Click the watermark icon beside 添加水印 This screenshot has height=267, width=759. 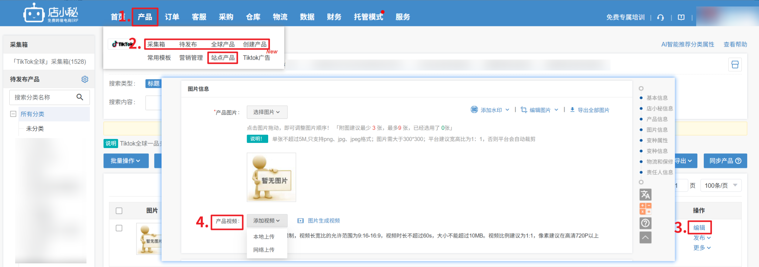pos(474,110)
